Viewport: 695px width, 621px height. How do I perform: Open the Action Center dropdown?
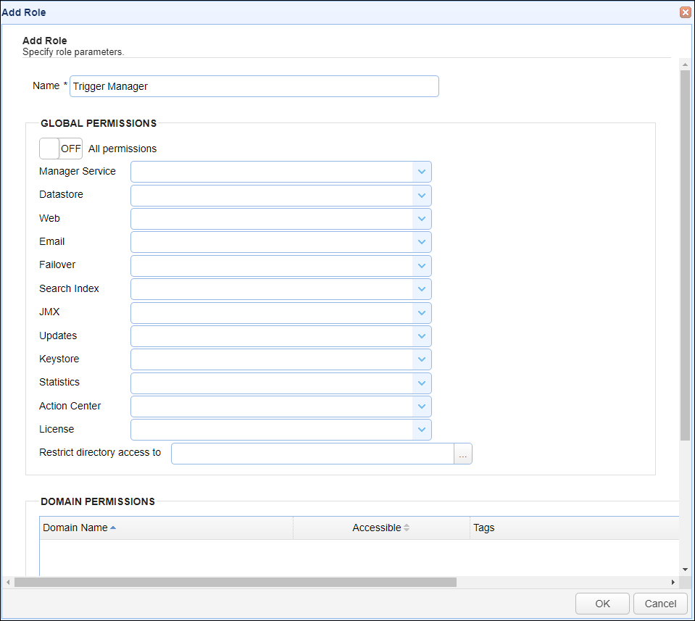422,407
